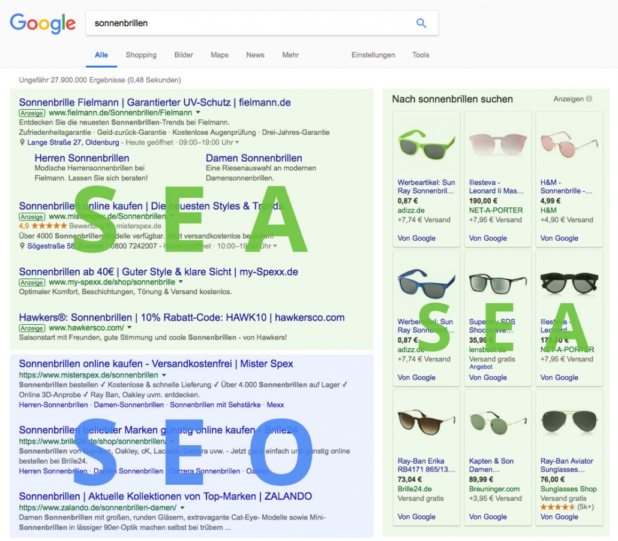Click the Mexx sublink
This screenshot has width=618, height=541.
[x=275, y=404]
